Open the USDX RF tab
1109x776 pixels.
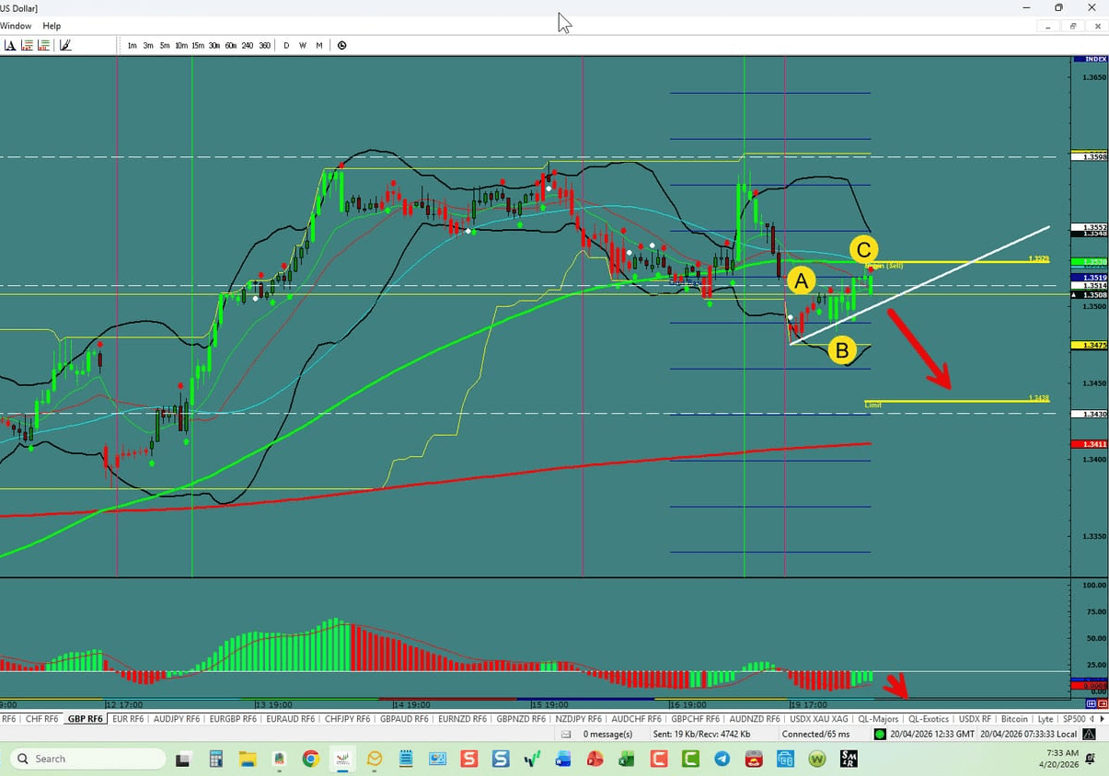coord(976,719)
